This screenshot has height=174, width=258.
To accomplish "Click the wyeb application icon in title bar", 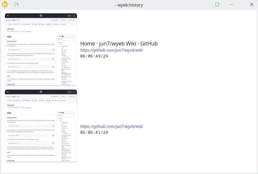I will click(5, 5).
